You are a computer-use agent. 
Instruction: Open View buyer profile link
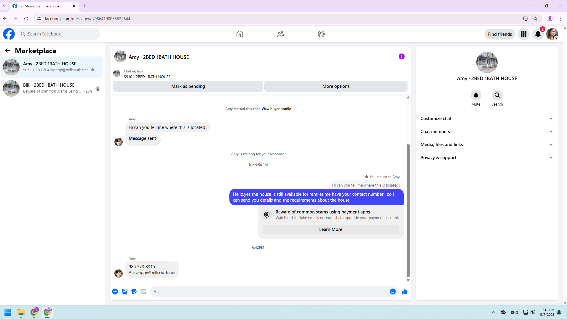(276, 109)
